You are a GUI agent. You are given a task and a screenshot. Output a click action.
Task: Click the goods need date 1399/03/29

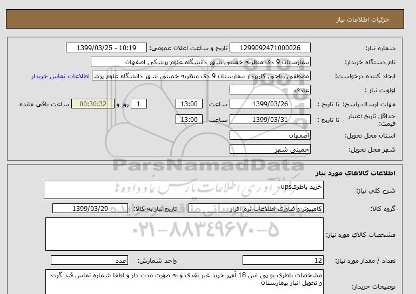(x=90, y=208)
